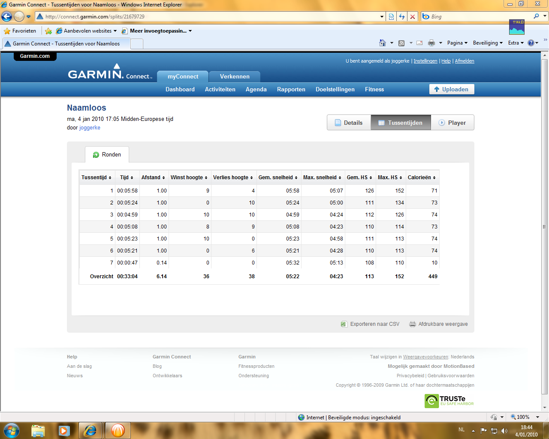Screen dimensions: 549x439
Task: Click the Refresh page icon in address bar
Action: tap(402, 17)
